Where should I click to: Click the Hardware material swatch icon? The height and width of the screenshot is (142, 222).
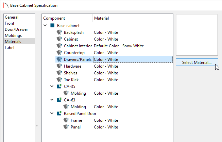coord(59,66)
